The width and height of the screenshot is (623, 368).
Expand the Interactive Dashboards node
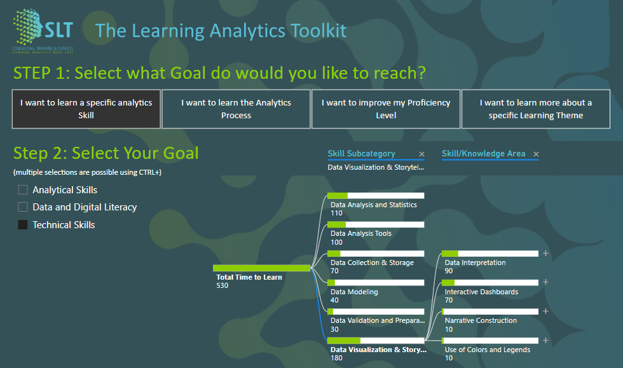pyautogui.click(x=545, y=282)
